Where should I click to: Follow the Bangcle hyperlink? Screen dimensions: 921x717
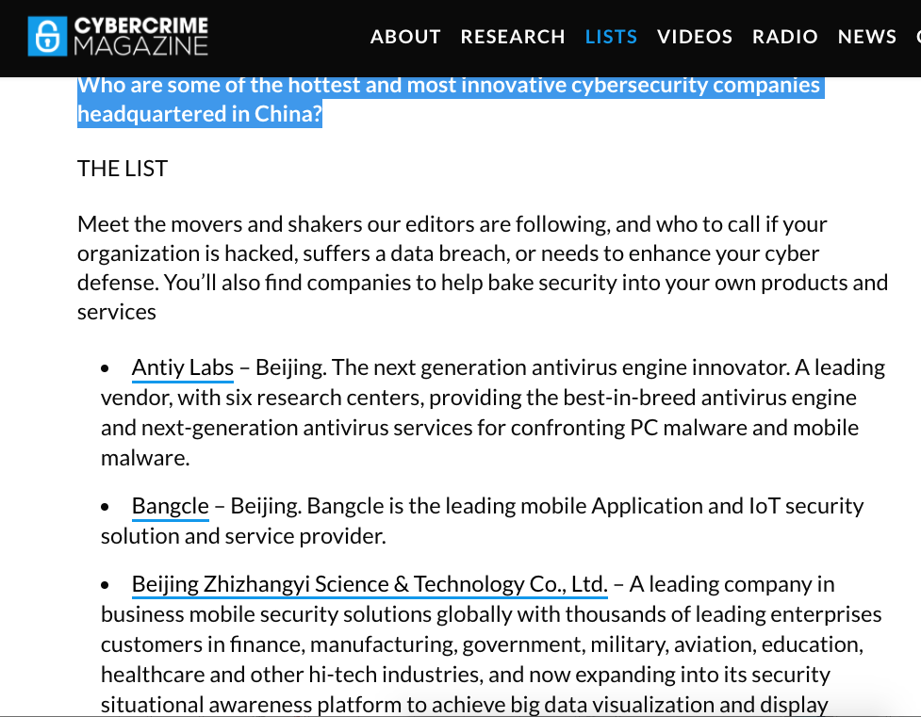tap(171, 507)
